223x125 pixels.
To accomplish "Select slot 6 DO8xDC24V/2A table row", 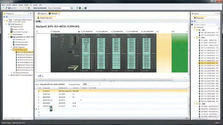I will (112, 100).
